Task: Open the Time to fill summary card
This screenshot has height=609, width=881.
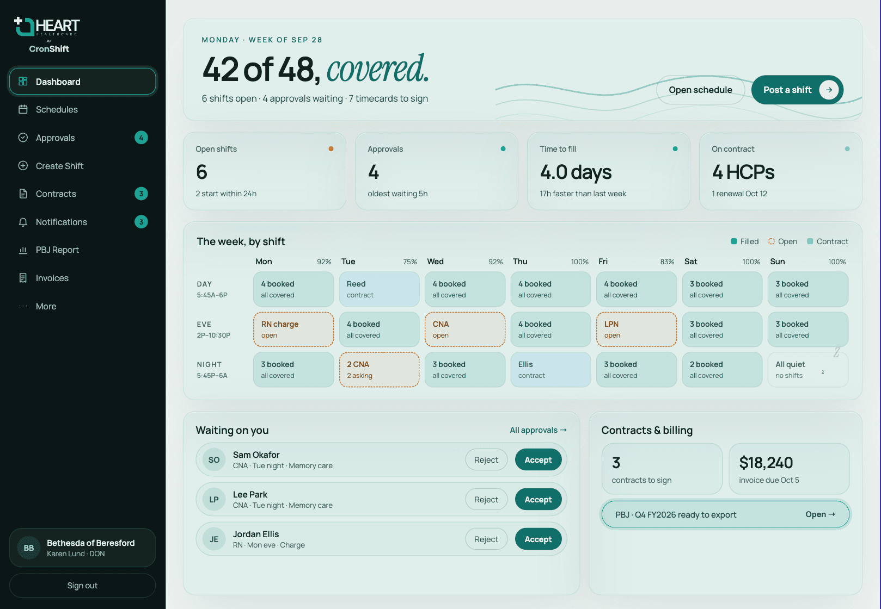Action: (609, 171)
